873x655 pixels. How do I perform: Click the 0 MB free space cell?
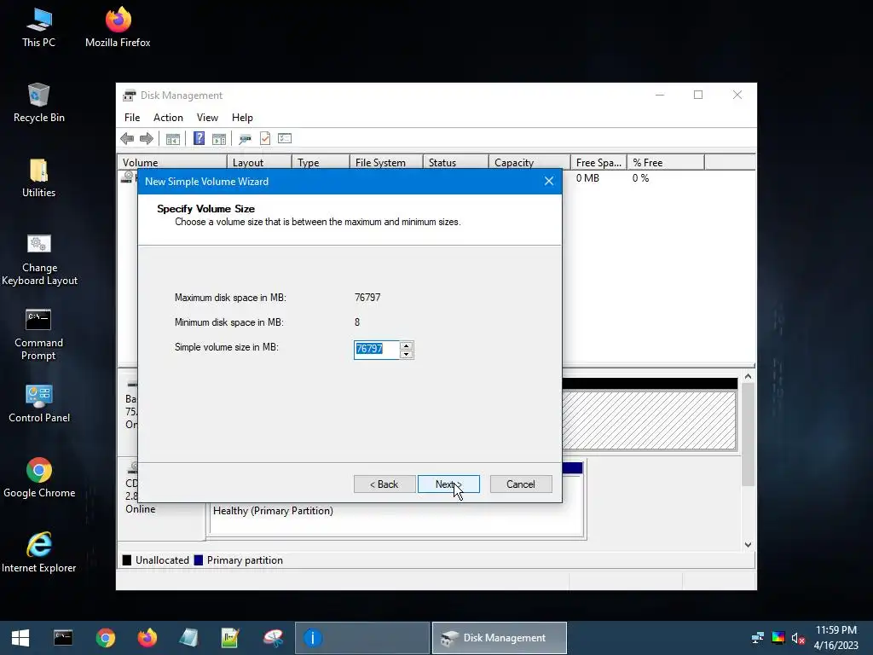(x=587, y=177)
